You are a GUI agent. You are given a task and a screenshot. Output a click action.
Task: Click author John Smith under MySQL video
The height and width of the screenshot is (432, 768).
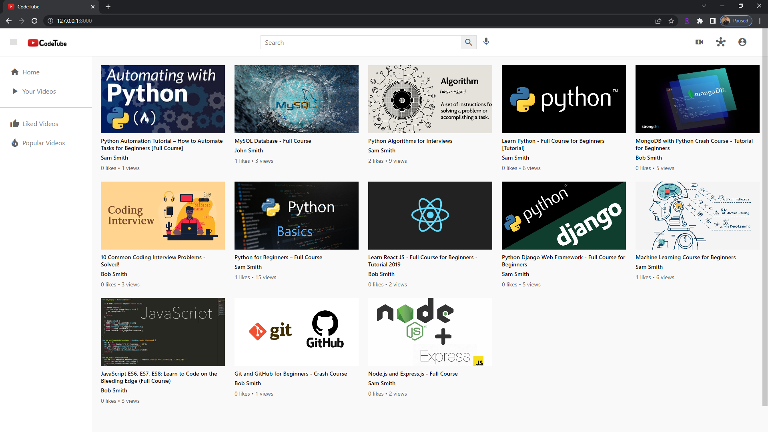pos(249,150)
